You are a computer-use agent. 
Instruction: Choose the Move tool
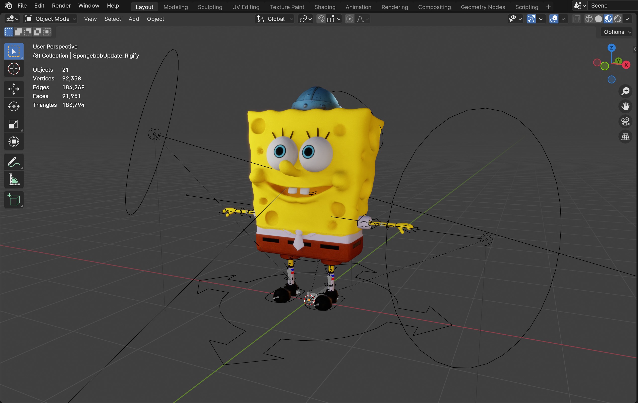[14, 89]
